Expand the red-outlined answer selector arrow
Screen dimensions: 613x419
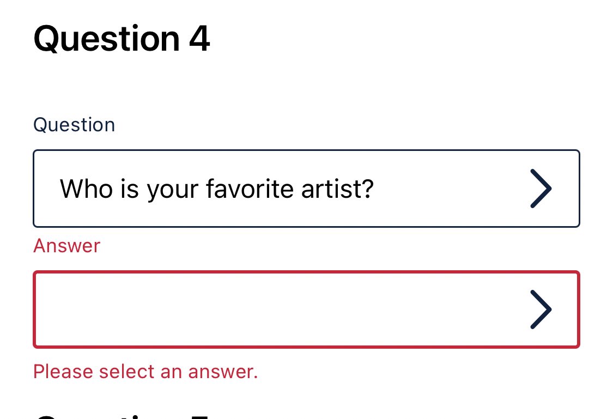(541, 309)
